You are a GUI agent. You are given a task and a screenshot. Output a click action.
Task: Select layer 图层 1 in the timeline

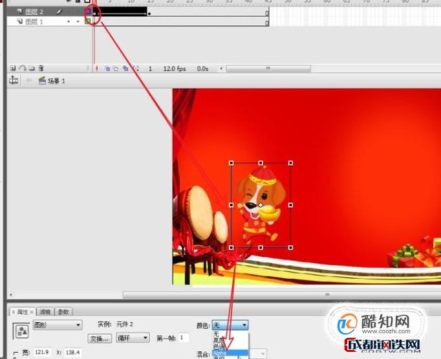tap(34, 21)
